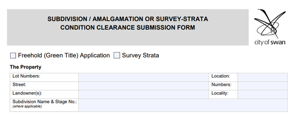Select the Landowner(s) text field

click(x=144, y=95)
